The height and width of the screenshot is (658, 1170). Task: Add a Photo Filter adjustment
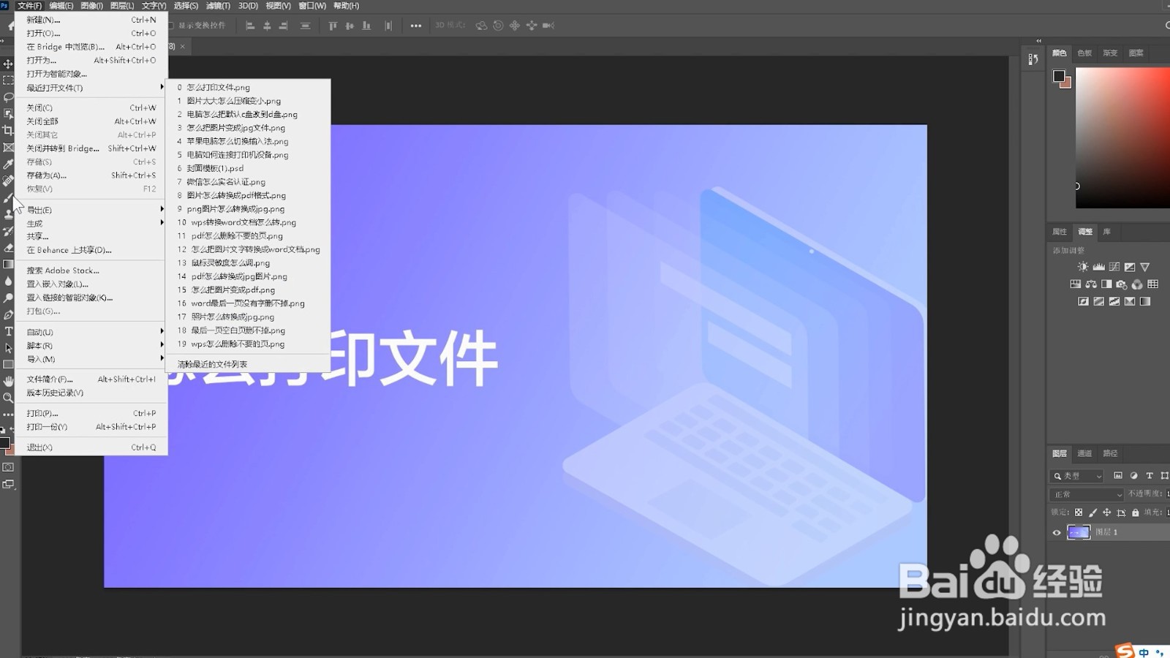point(1122,284)
